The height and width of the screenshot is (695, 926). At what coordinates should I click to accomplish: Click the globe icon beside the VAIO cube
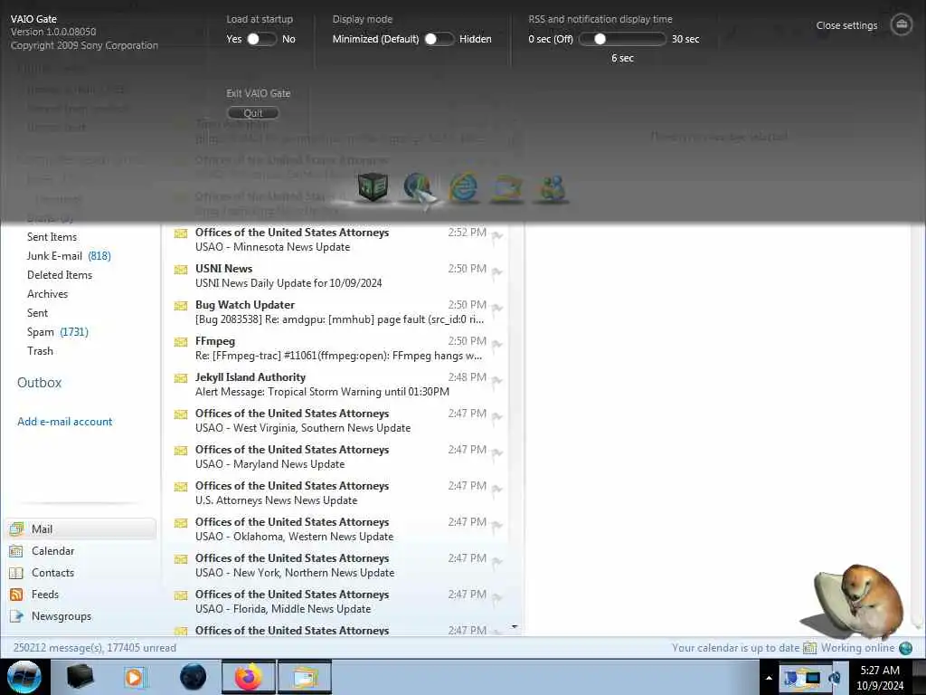tap(420, 188)
